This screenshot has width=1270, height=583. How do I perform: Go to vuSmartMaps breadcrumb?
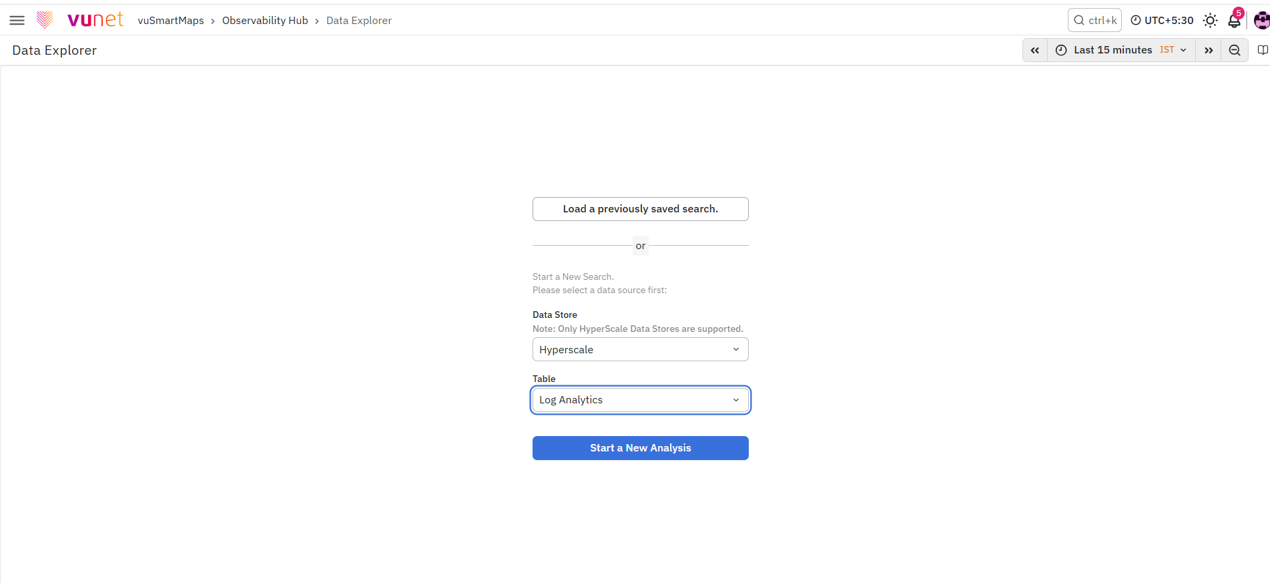click(171, 21)
